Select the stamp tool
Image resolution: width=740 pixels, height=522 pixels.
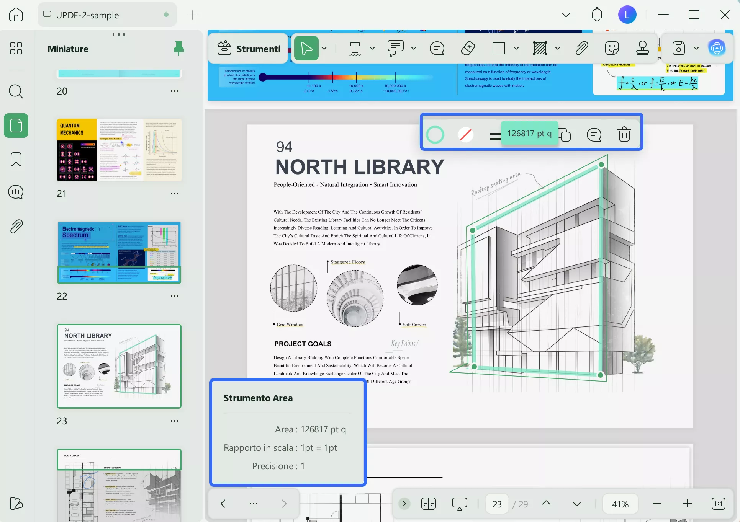pyautogui.click(x=642, y=48)
